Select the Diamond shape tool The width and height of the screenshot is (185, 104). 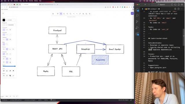coord(67,14)
